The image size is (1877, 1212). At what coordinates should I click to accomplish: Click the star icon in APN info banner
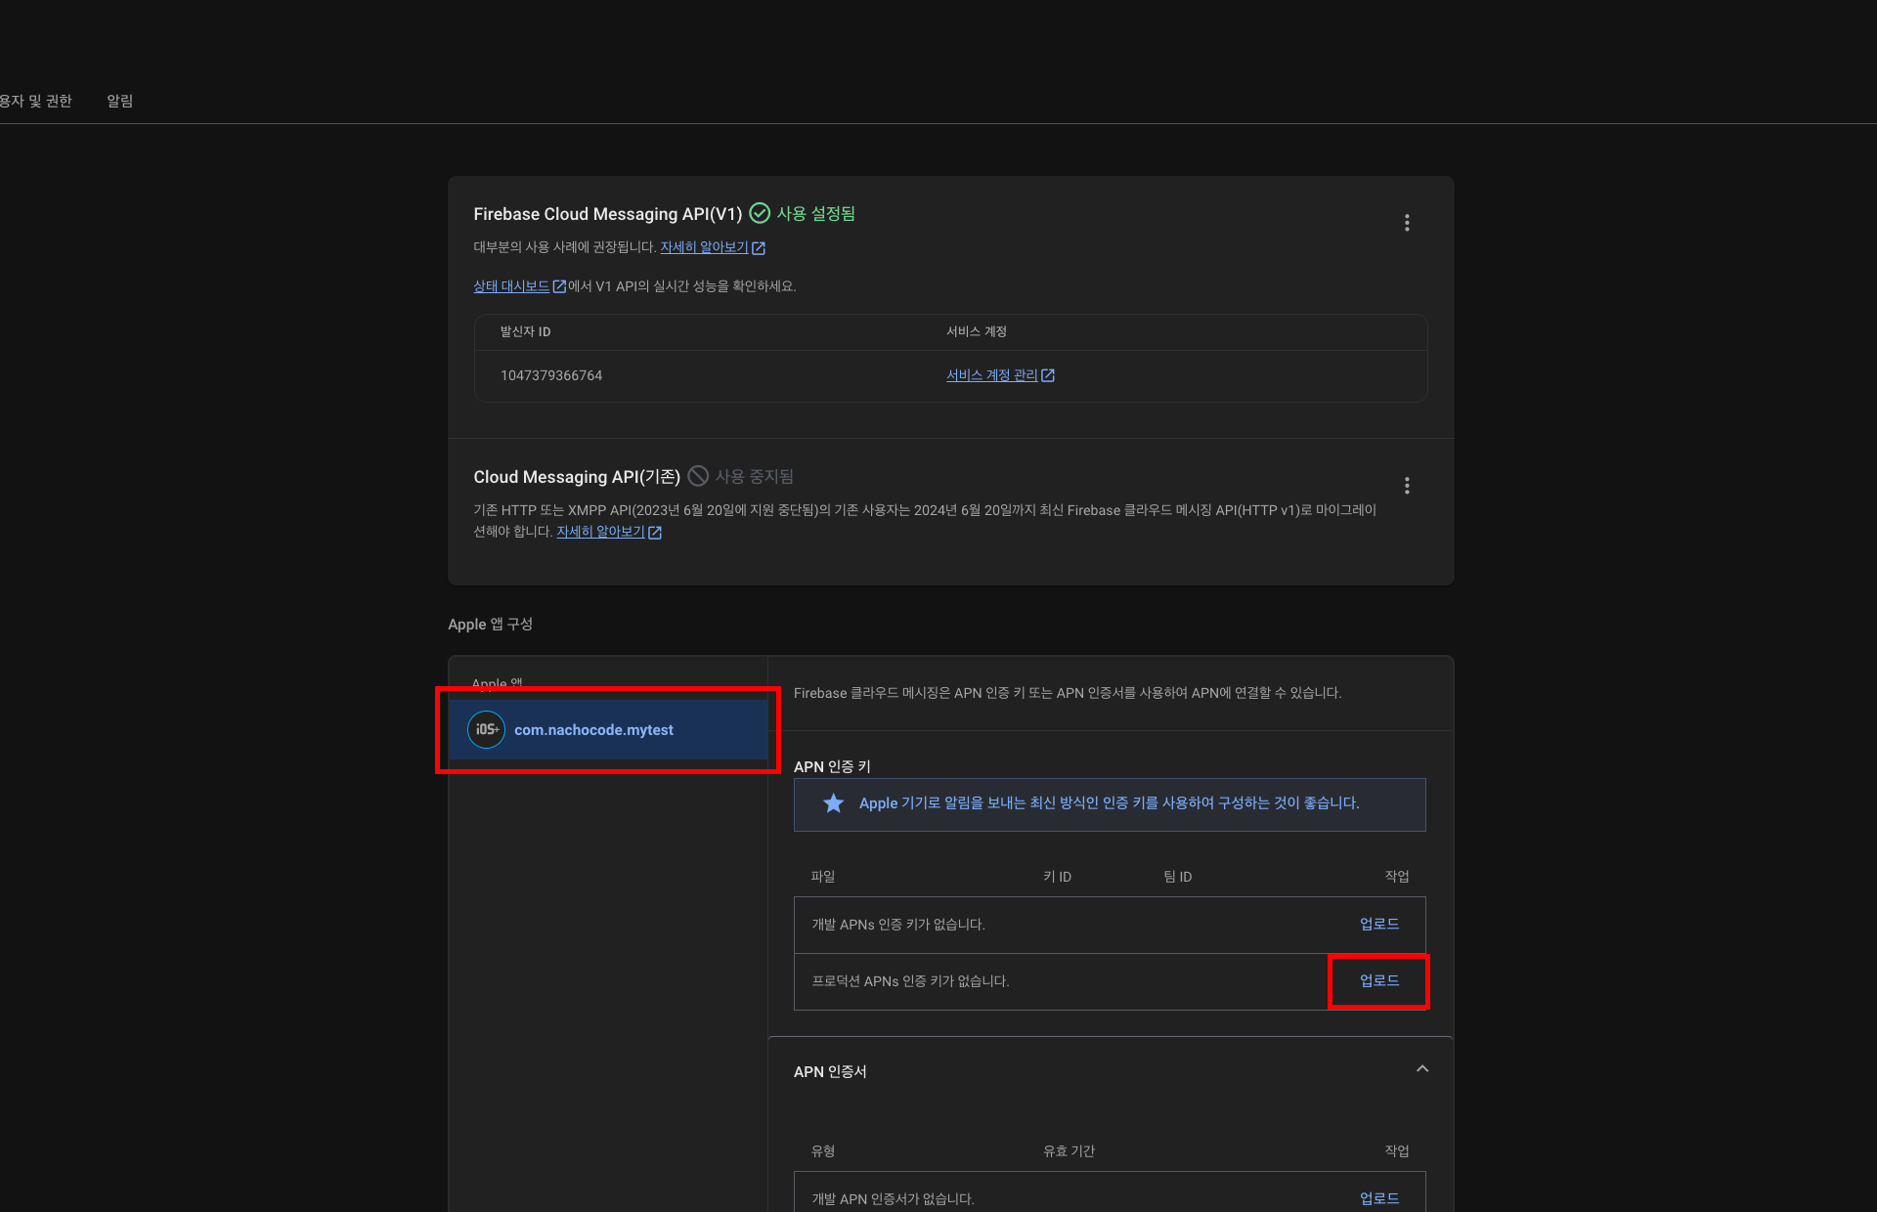(x=833, y=803)
